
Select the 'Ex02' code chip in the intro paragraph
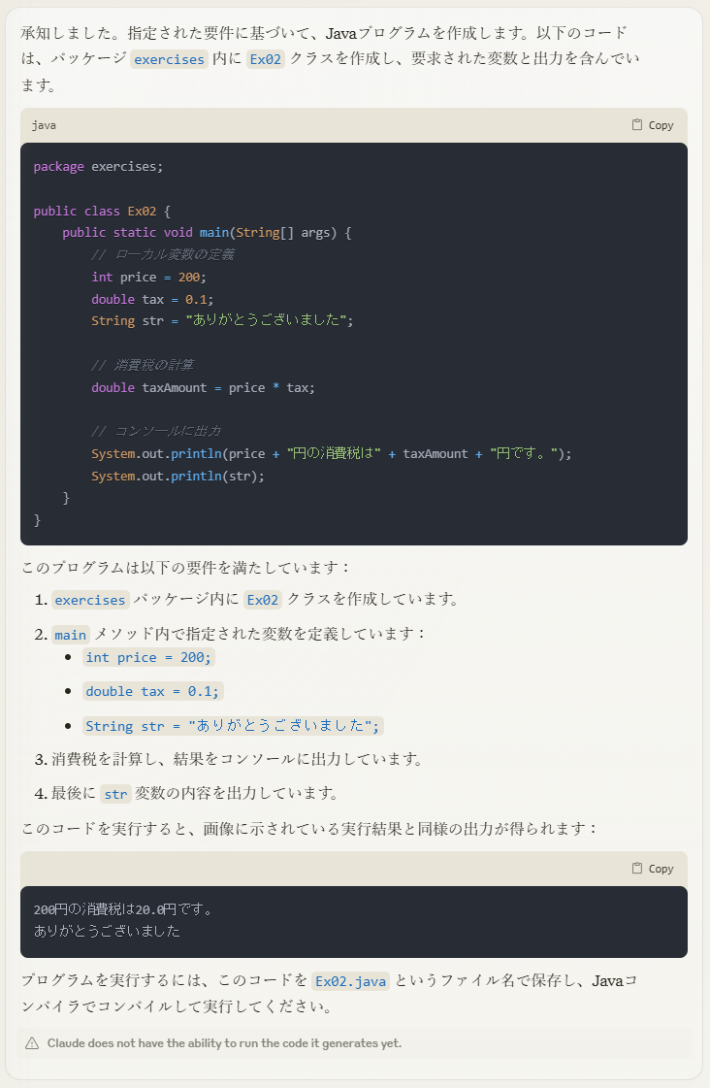(266, 59)
